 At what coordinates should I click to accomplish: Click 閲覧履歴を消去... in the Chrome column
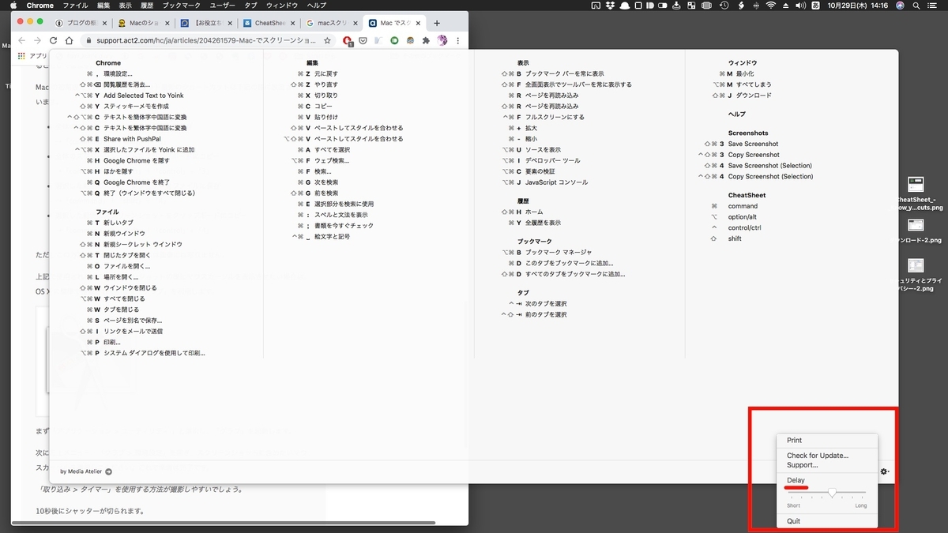point(126,84)
